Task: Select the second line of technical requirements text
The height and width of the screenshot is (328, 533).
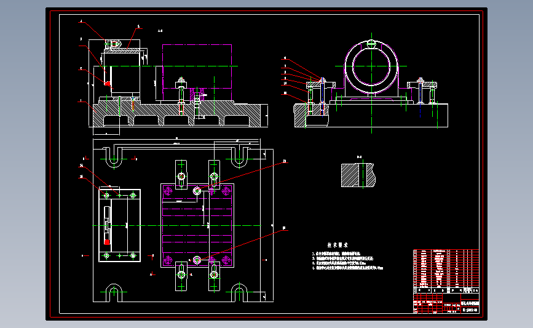Action: click(x=342, y=258)
